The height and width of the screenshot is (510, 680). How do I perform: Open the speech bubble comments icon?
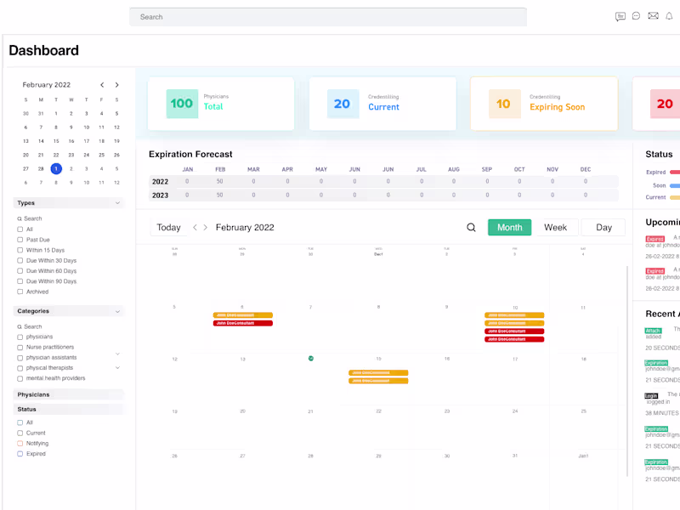[x=636, y=16]
